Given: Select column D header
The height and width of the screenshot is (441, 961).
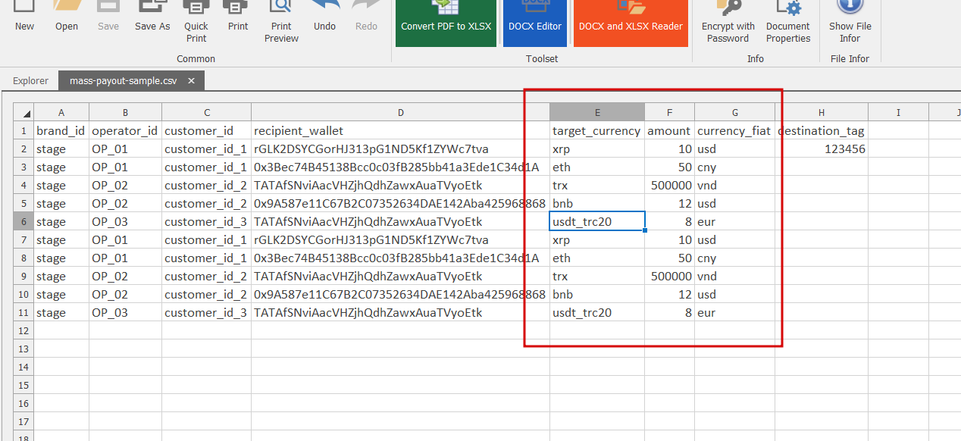Looking at the screenshot, I should click(x=400, y=112).
